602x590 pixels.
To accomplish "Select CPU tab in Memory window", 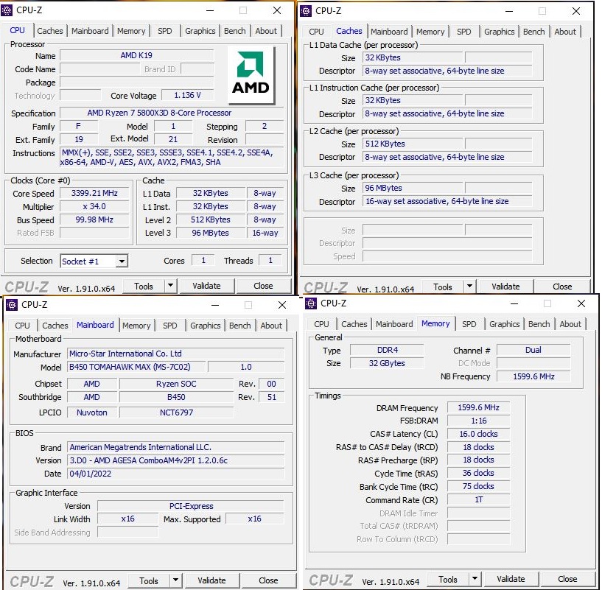I will click(x=321, y=324).
